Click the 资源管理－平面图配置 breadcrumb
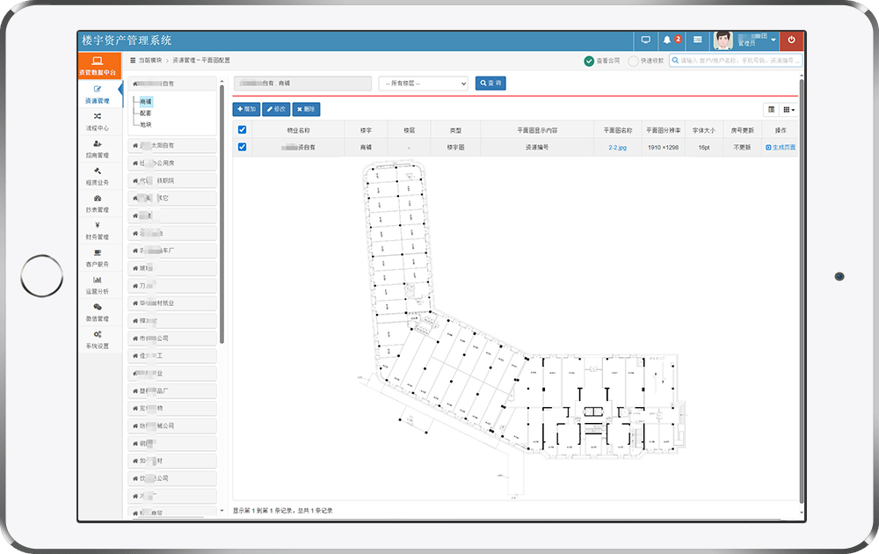 point(201,60)
